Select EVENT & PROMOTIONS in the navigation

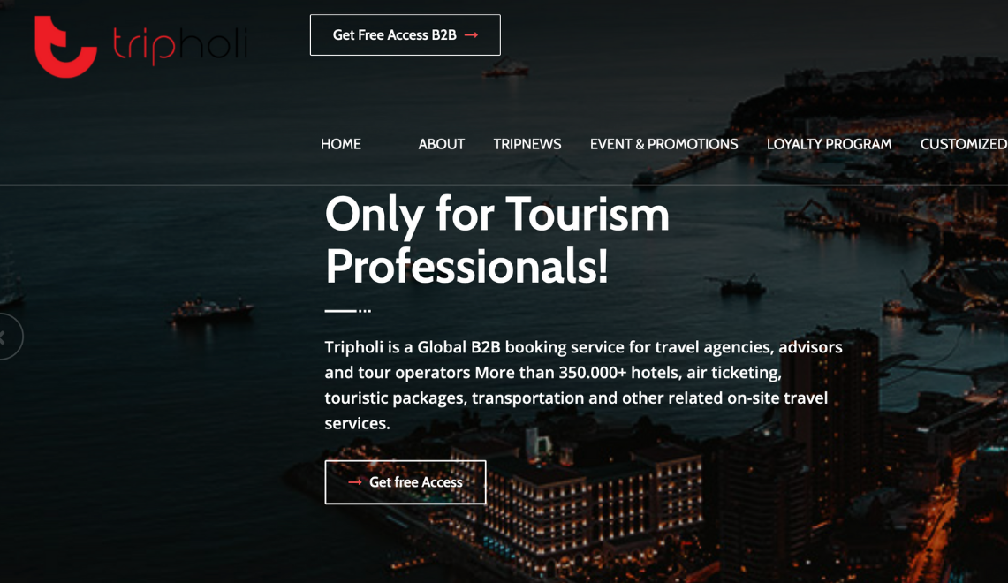coord(664,144)
